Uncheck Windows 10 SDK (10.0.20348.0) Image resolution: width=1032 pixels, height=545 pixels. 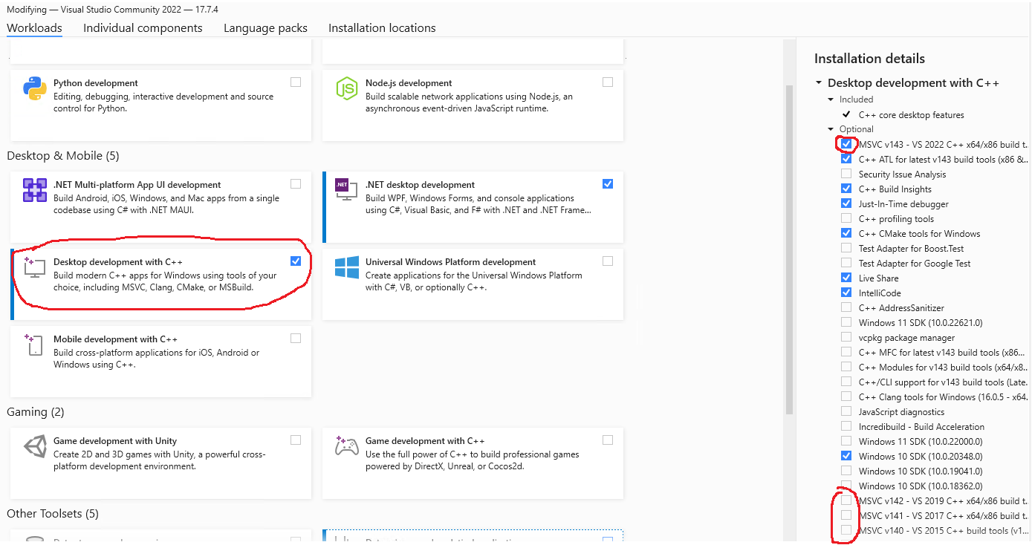[x=846, y=456]
